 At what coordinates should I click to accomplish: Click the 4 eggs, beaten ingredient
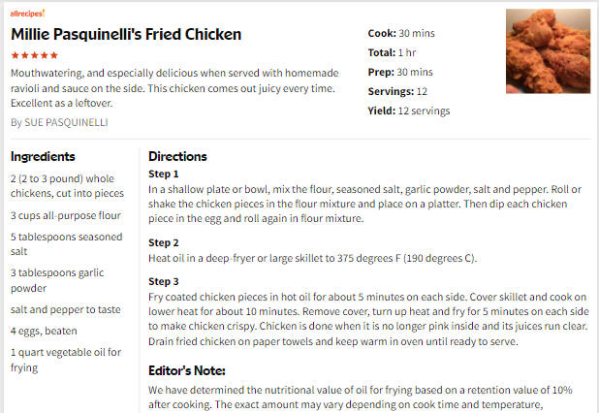[44, 331]
